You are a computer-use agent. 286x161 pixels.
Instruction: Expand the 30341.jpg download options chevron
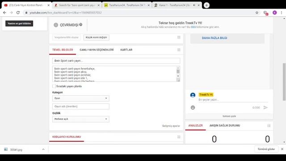coord(43,149)
